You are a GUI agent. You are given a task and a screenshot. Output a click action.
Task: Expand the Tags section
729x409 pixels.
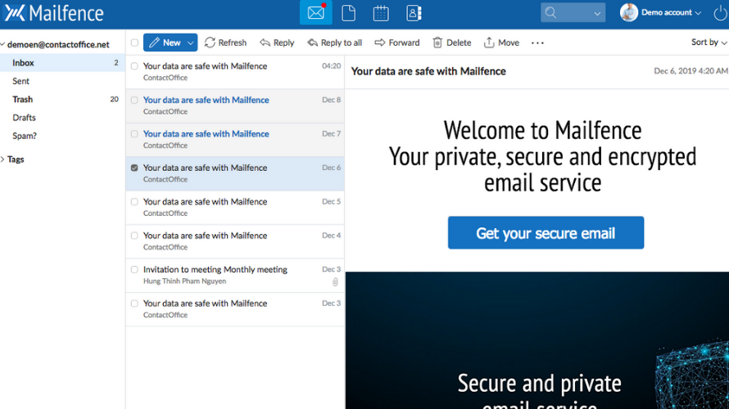point(2,160)
